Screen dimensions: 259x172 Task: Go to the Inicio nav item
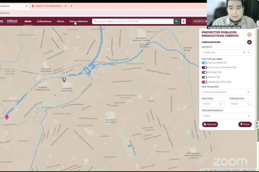coord(28,21)
